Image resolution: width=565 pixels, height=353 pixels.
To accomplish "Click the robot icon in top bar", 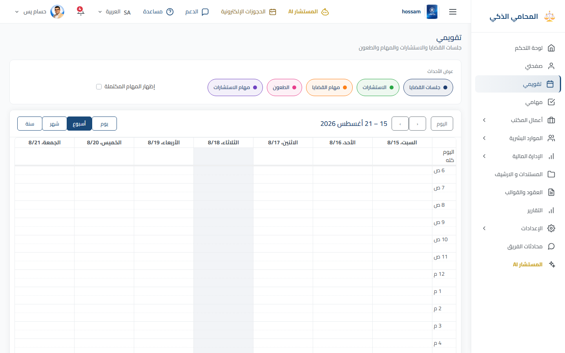I will coord(325,12).
